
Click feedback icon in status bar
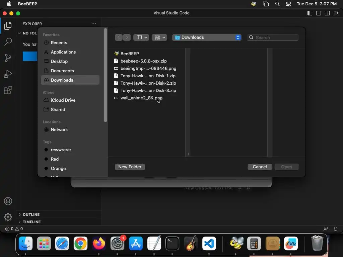coord(326,229)
